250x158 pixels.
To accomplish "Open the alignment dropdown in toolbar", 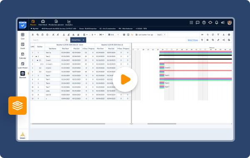I will (x=85, y=35).
